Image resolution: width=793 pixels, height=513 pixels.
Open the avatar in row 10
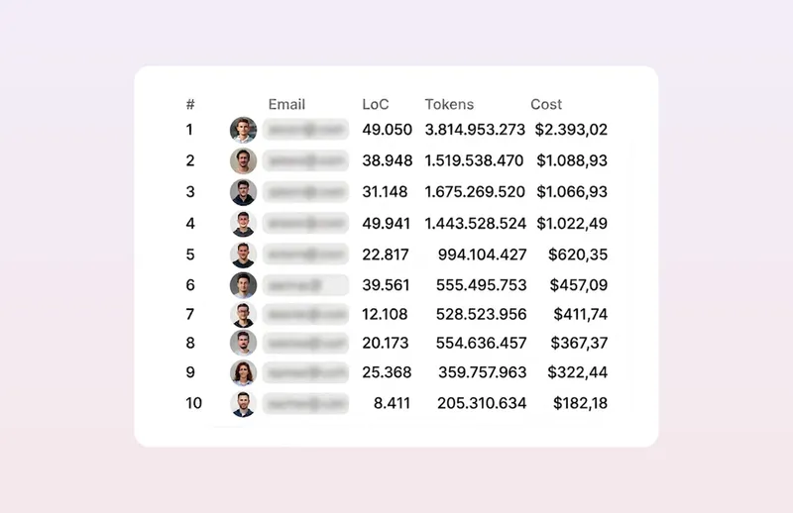point(243,403)
